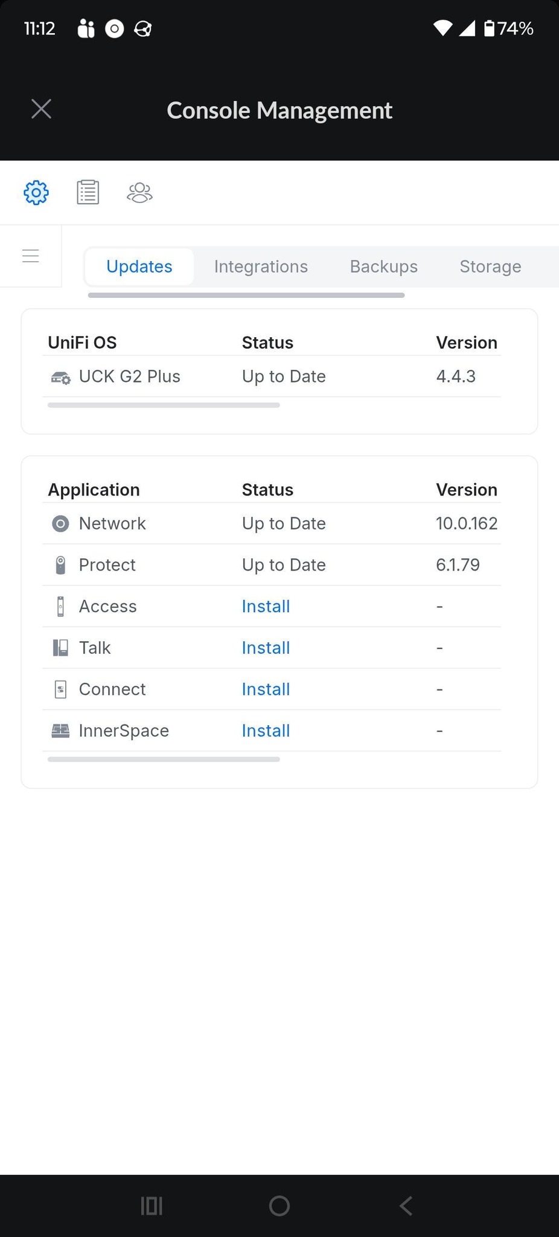Install the Access application
Viewport: 559px width, 1237px height.
[x=266, y=606]
